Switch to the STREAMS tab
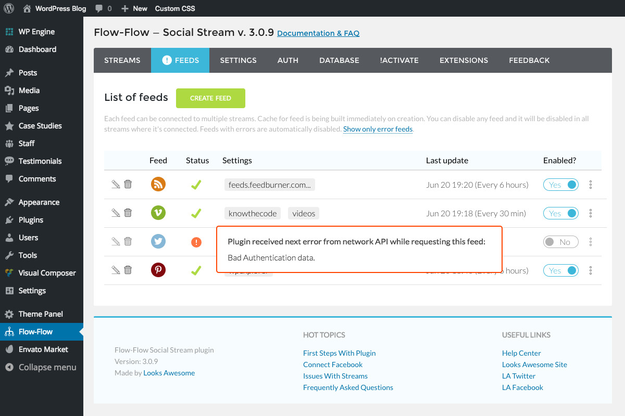Image resolution: width=625 pixels, height=416 pixels. pos(122,60)
